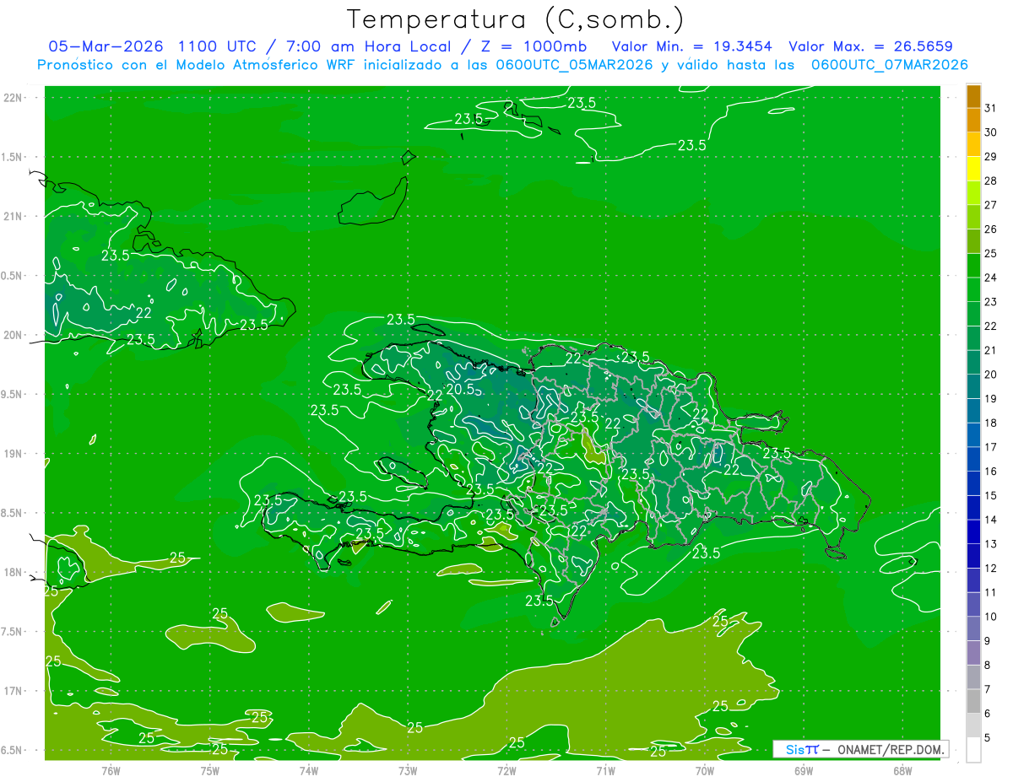Image resolution: width=1013 pixels, height=782 pixels.
Task: Select the date text '05-Mar-2026'
Action: 106,46
